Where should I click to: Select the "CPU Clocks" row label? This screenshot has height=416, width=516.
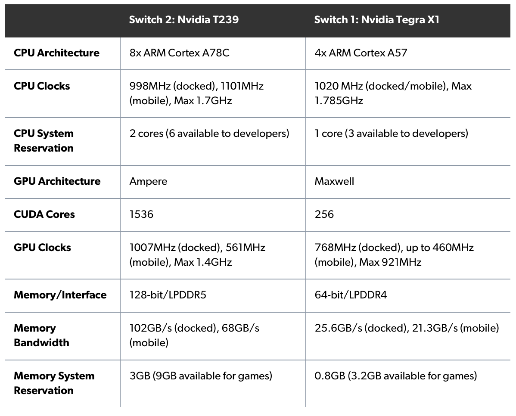[x=42, y=86]
